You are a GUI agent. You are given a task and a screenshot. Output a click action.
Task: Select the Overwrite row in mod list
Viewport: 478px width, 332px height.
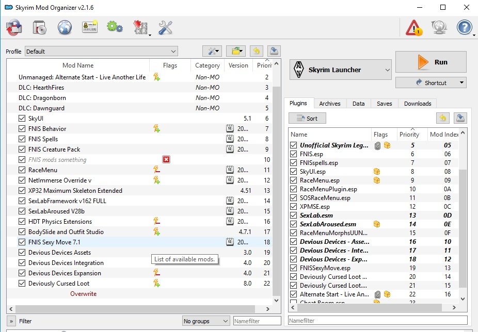pyautogui.click(x=139, y=294)
